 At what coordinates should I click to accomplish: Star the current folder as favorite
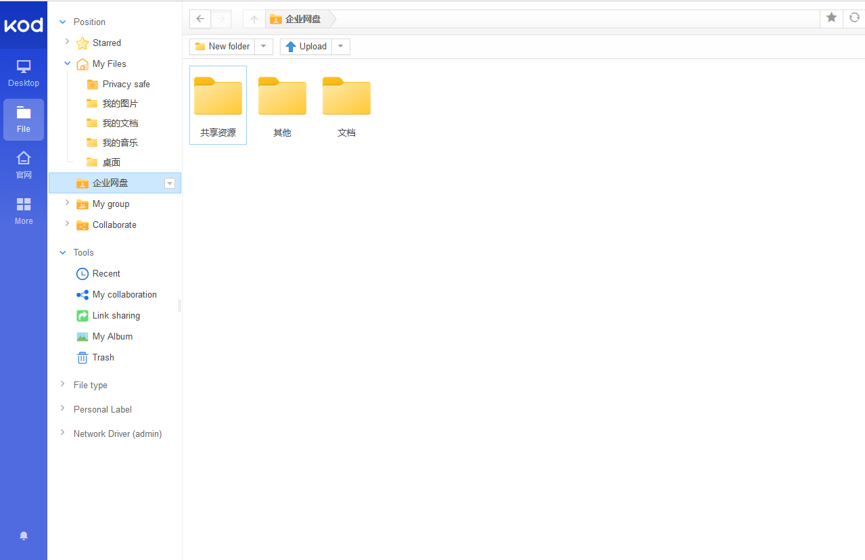point(832,18)
